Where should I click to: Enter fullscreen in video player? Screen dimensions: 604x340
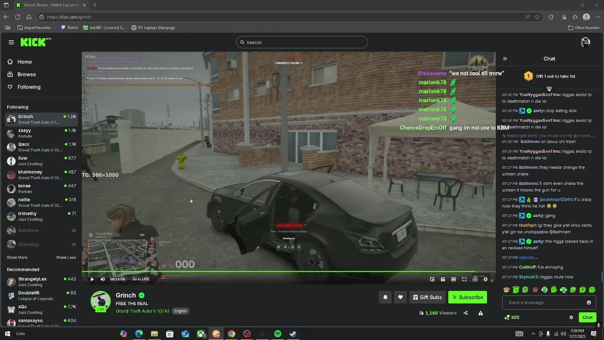(x=464, y=279)
